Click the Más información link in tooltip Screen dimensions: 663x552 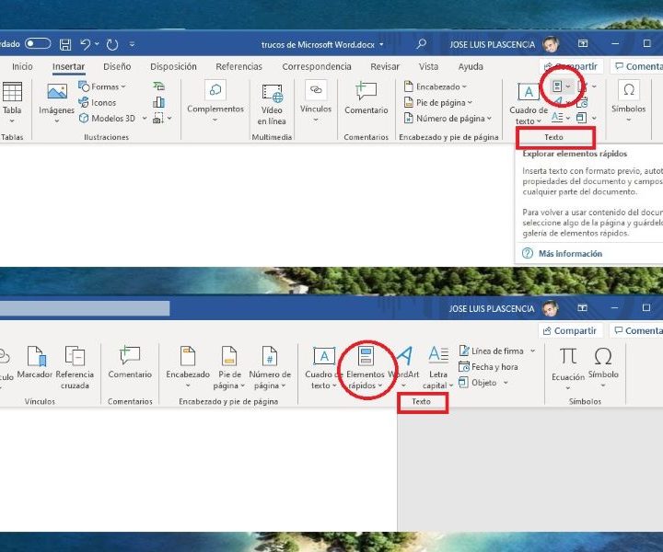pyautogui.click(x=570, y=253)
